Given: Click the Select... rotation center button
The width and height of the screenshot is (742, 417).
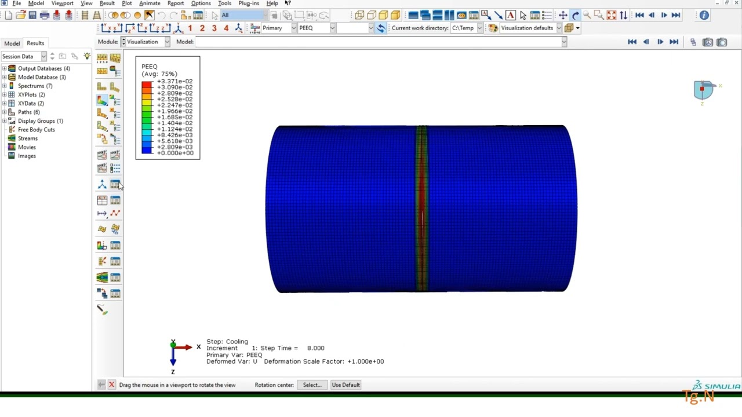Looking at the screenshot, I should coord(312,385).
